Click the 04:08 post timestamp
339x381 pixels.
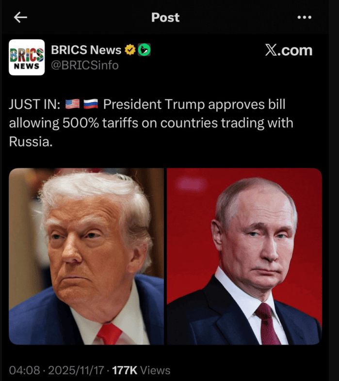(x=24, y=370)
